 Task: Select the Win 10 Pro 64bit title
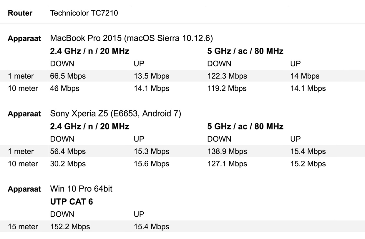tap(81, 189)
